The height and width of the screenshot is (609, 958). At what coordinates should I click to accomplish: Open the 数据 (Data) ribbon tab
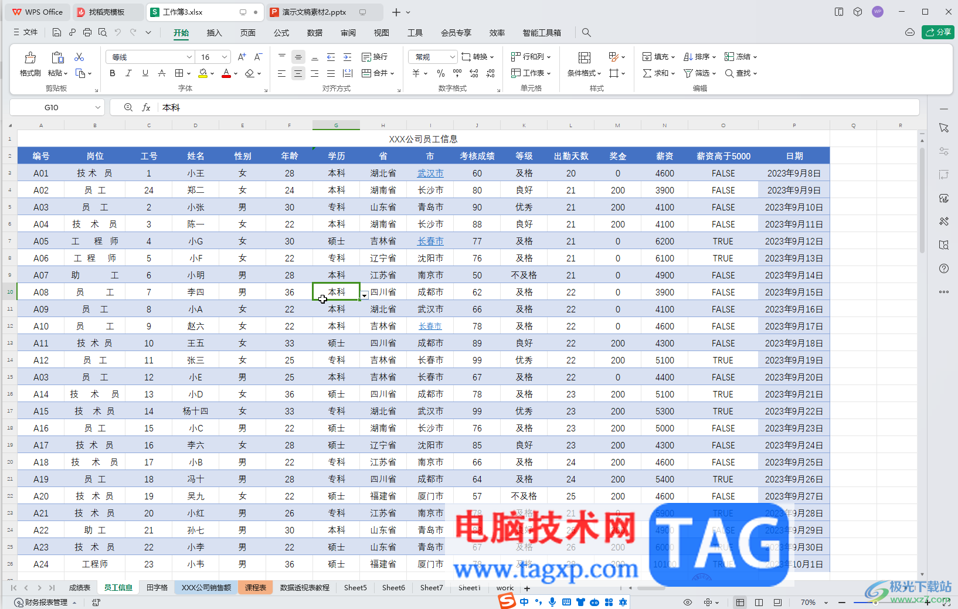click(315, 33)
